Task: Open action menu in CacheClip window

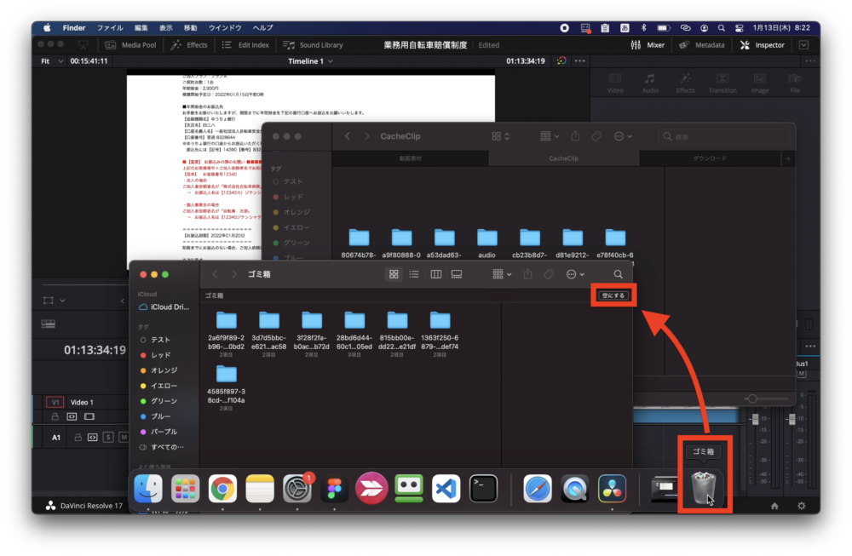Action: coord(623,136)
